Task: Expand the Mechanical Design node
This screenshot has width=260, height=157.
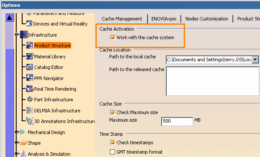Action: 17,132
